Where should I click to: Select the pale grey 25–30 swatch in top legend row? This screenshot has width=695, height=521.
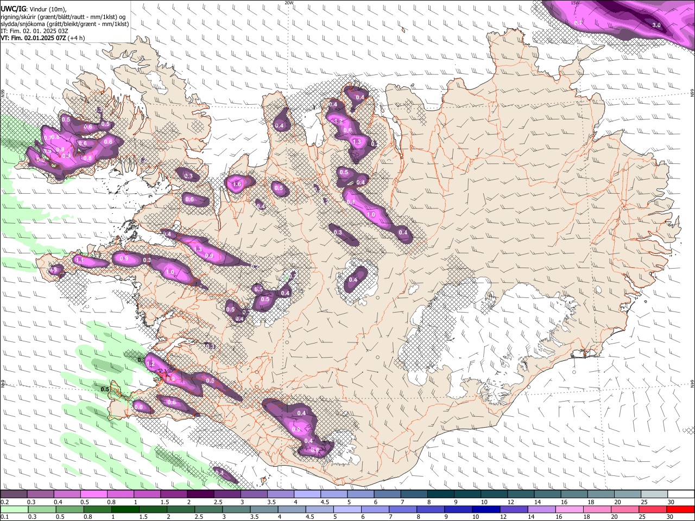(x=655, y=494)
